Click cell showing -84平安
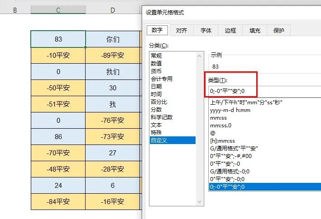Image resolution: width=321 pixels, height=219 pixels. (58, 202)
